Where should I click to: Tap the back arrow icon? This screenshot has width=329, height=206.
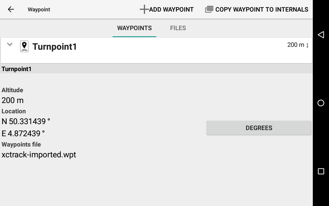point(11,10)
